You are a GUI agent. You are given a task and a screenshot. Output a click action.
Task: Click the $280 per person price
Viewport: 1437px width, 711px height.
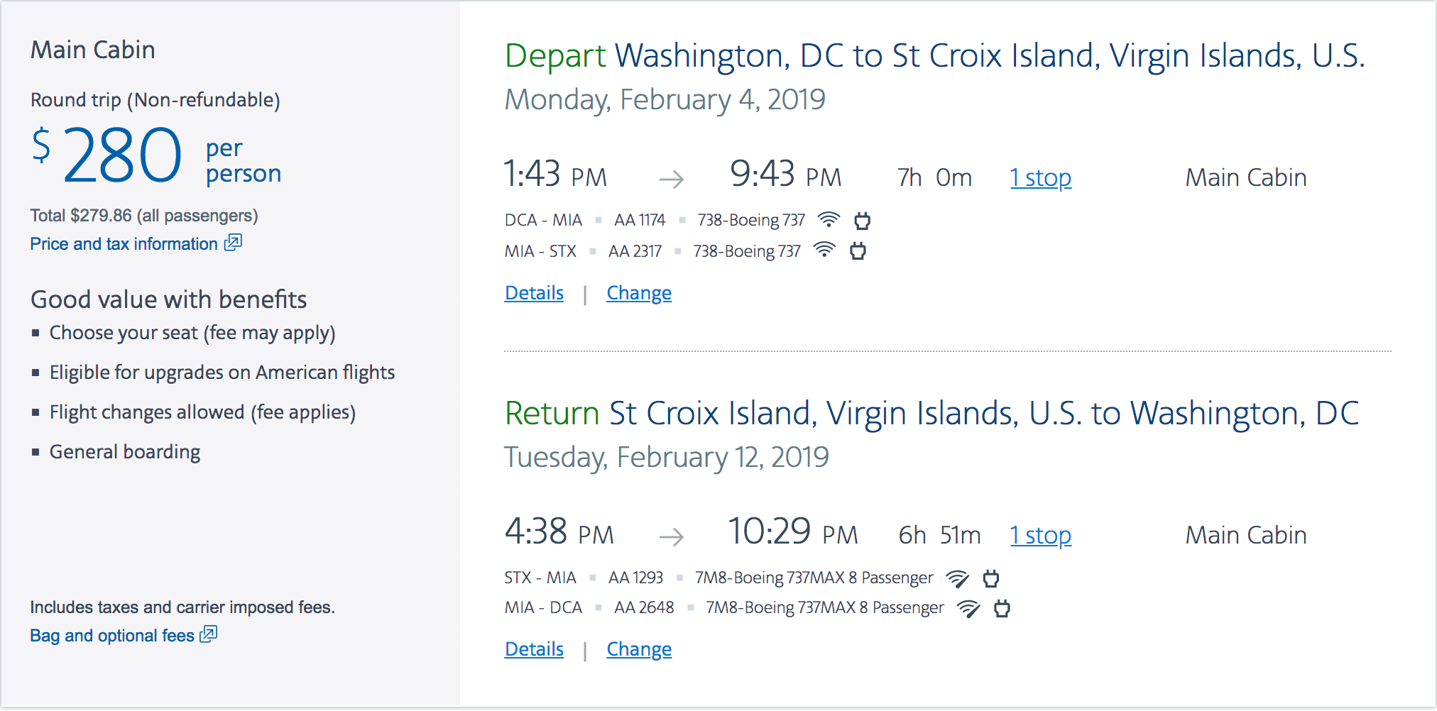click(122, 156)
